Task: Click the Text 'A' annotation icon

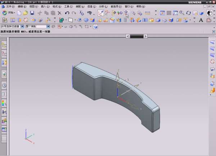Action: pyautogui.click(x=202, y=20)
